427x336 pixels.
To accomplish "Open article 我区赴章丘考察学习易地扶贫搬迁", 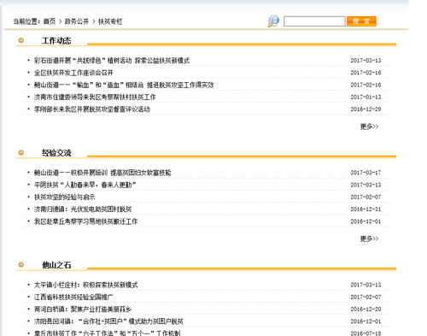I will pos(85,221).
